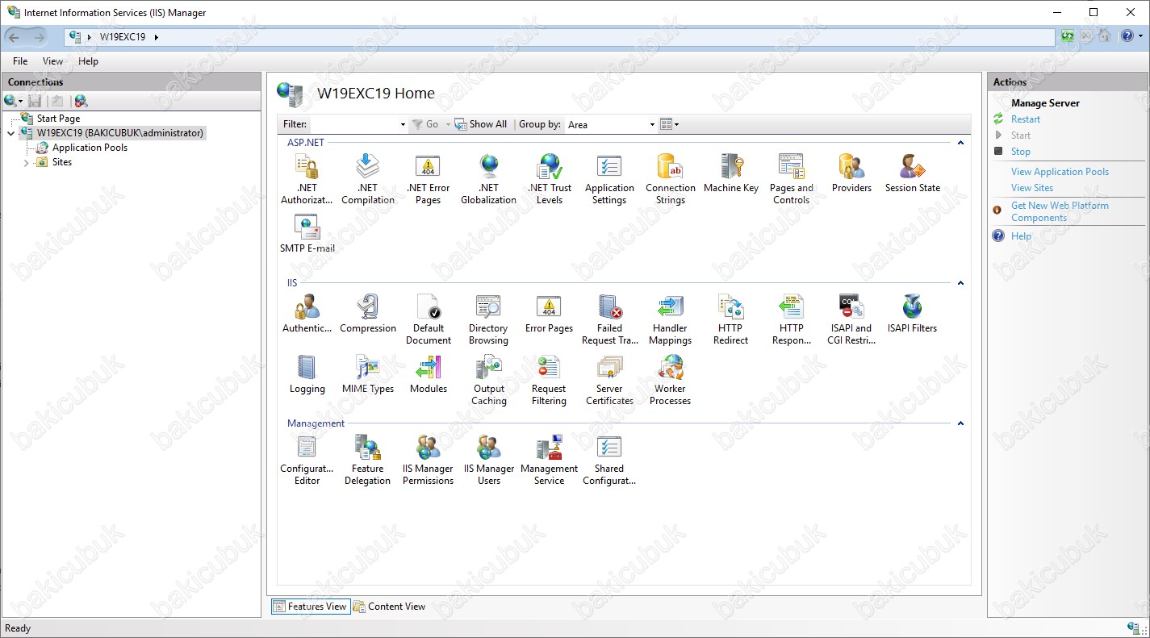Open Handler Mappings feature
This screenshot has height=638, width=1150.
(x=670, y=319)
